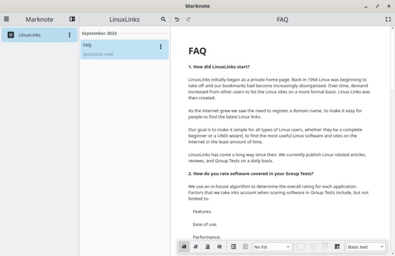Click the editor vertical scrollbar thumb
This screenshot has height=256, width=395.
[x=392, y=61]
